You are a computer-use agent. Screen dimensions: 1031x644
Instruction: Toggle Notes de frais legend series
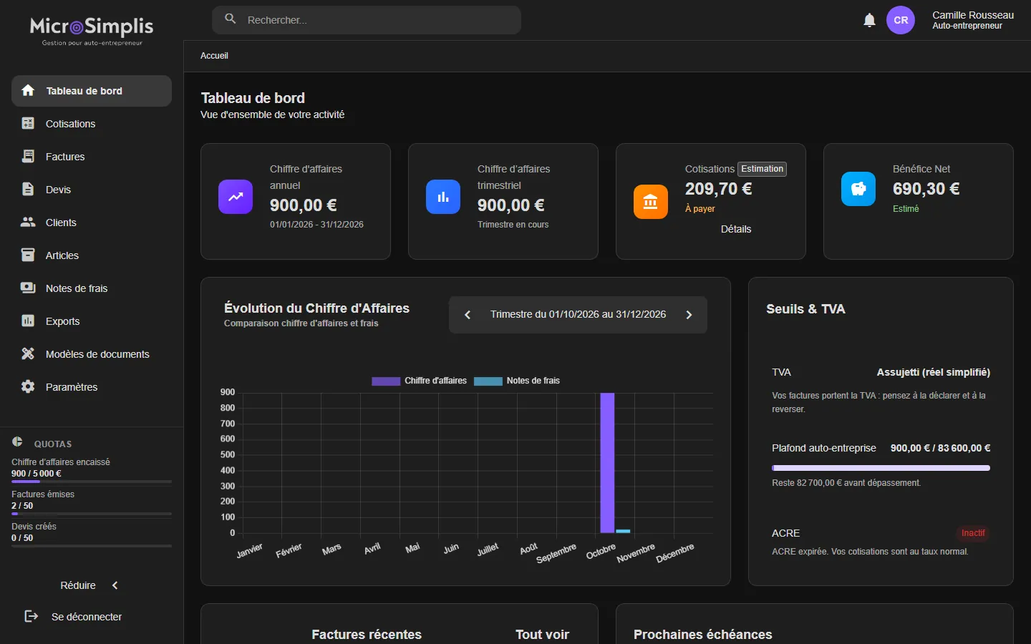[x=517, y=381]
